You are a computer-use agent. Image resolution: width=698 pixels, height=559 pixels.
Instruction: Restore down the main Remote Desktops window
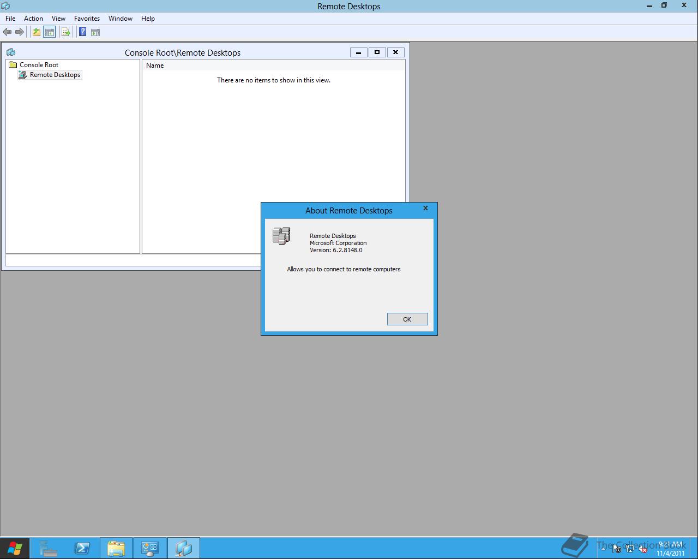tap(664, 5)
